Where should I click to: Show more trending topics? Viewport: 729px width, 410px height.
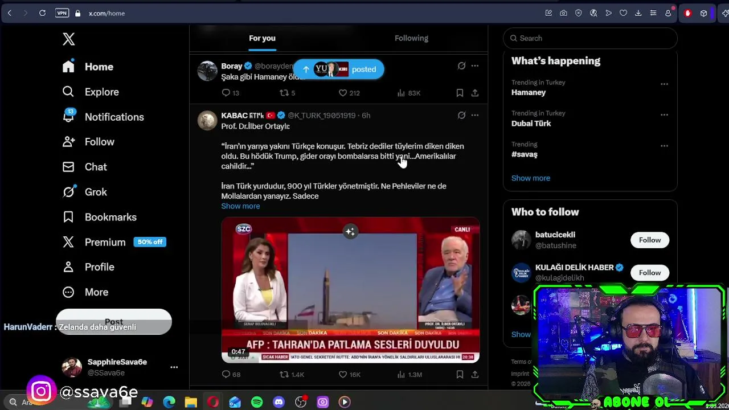(x=531, y=178)
